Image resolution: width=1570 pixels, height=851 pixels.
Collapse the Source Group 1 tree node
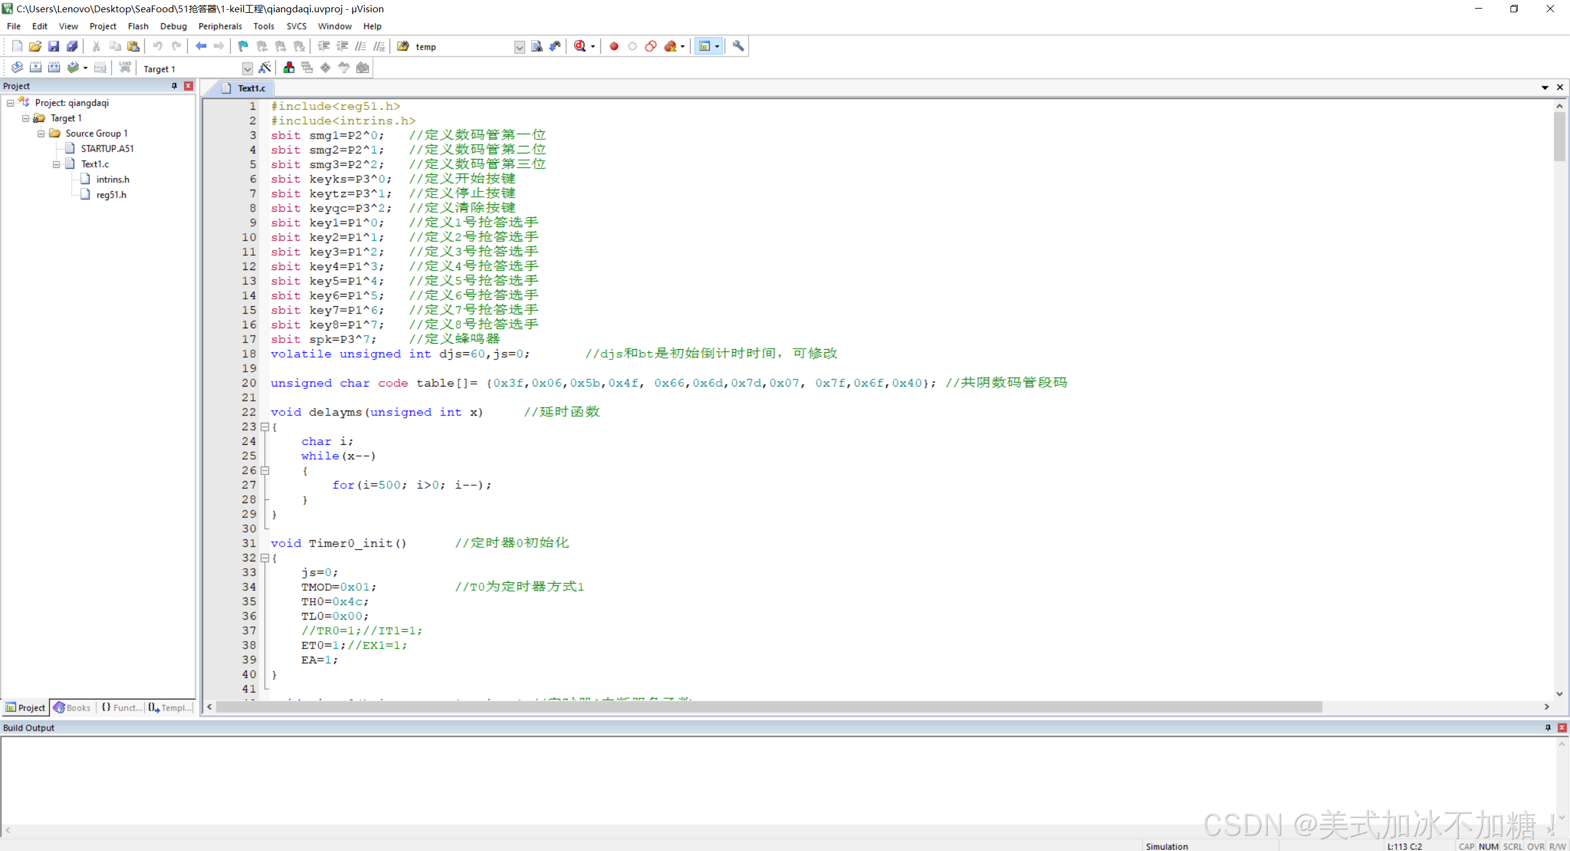pos(41,133)
